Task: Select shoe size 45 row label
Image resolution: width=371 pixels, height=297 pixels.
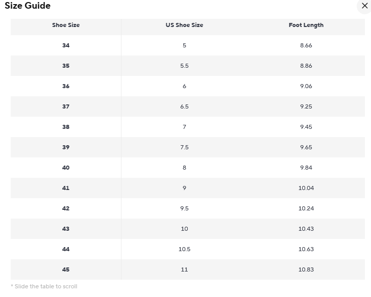Action: click(x=66, y=269)
